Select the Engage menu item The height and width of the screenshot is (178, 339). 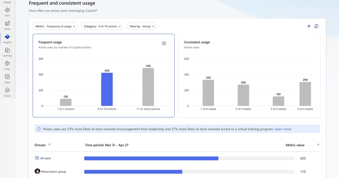click(7, 2)
